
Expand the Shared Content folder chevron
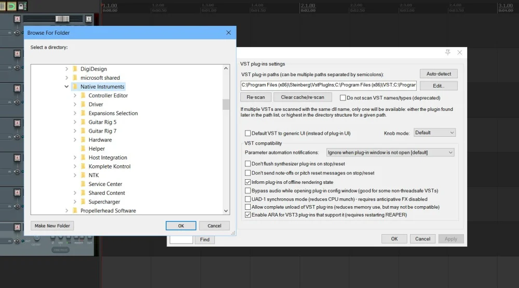[x=75, y=193]
